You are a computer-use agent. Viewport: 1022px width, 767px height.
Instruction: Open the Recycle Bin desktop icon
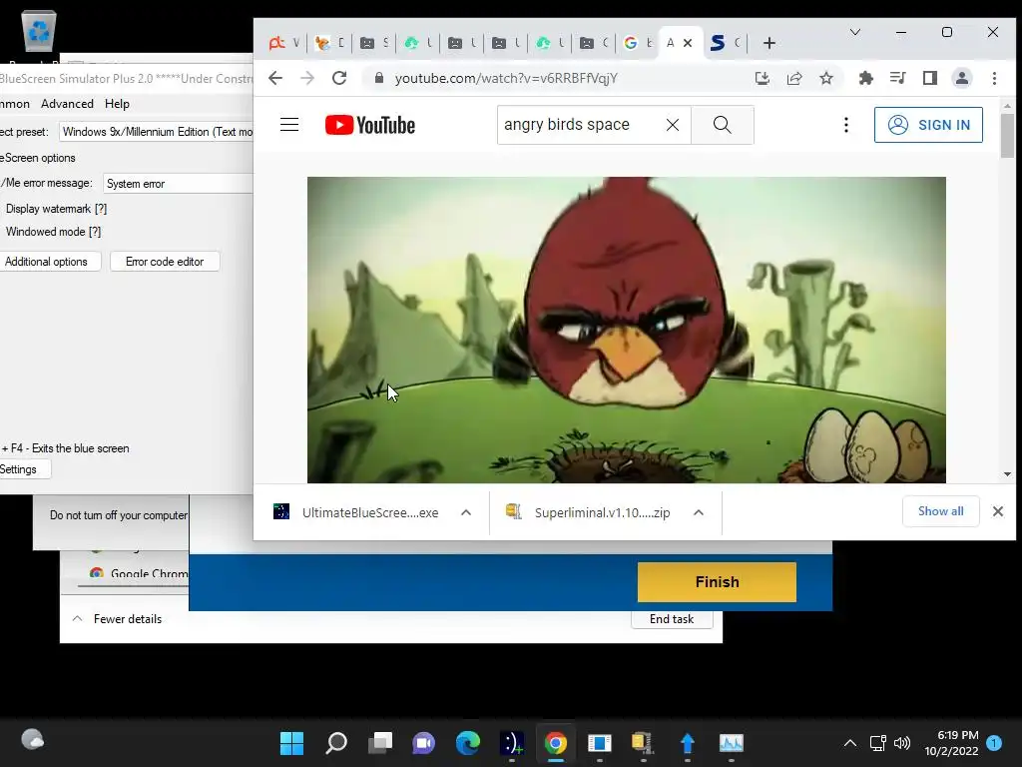click(x=39, y=31)
